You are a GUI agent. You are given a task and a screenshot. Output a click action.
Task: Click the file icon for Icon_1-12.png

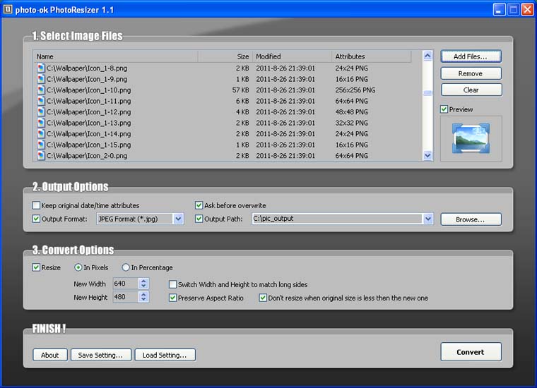(x=41, y=111)
